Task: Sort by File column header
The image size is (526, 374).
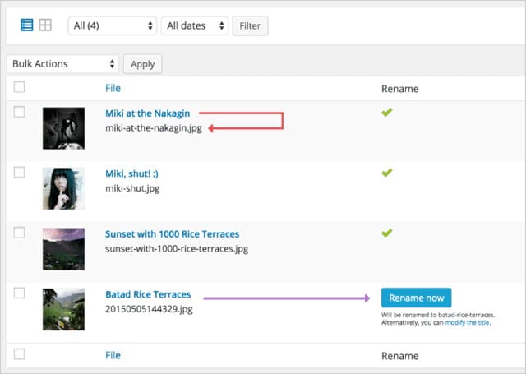Action: [x=113, y=88]
